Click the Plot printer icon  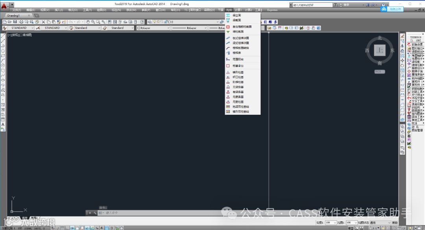(x=21, y=22)
